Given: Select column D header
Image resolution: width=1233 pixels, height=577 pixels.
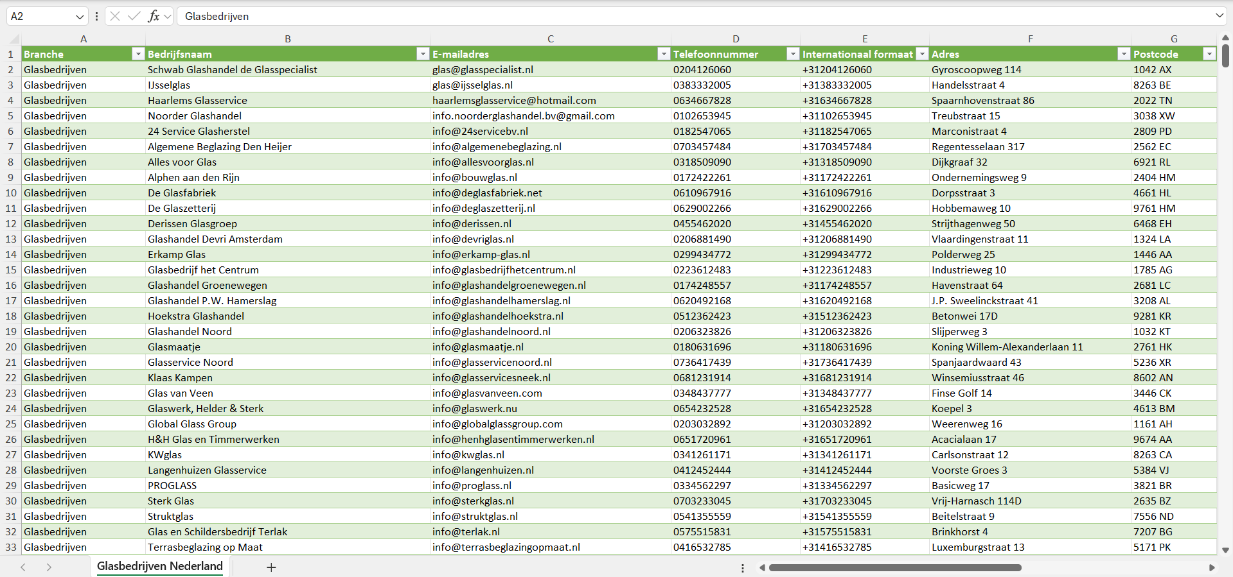Looking at the screenshot, I should (x=736, y=39).
